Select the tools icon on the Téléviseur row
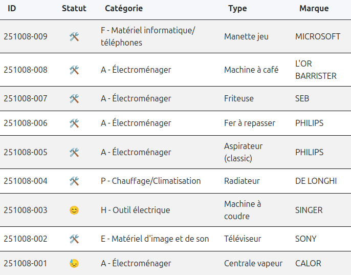The width and height of the screenshot is (351, 275). pyautogui.click(x=74, y=239)
